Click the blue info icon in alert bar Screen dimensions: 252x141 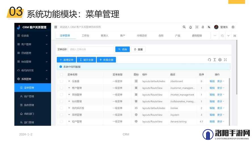pos(61,67)
